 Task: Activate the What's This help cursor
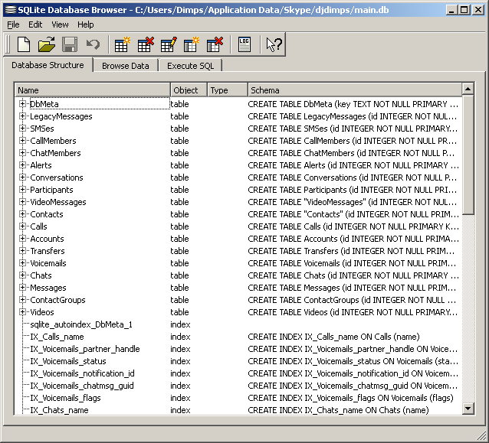[x=274, y=45]
